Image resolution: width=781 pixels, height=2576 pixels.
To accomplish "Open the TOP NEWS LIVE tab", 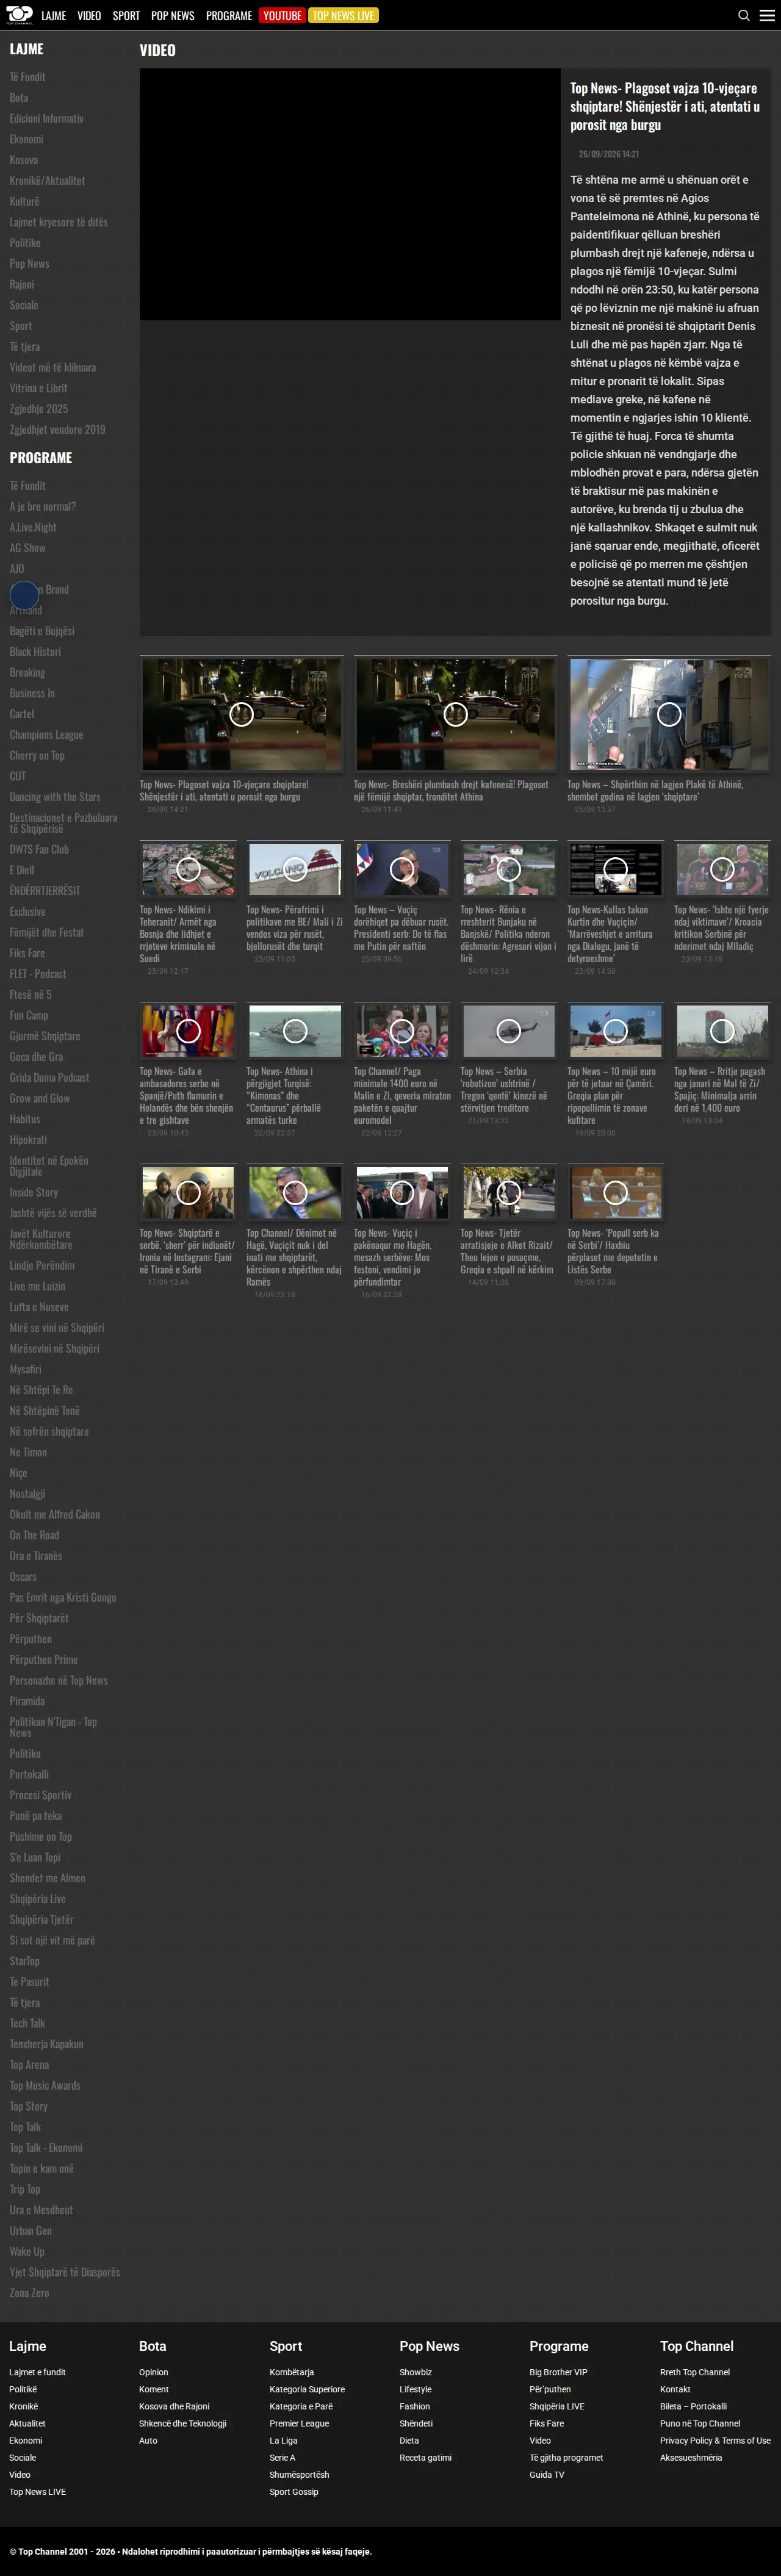I will pyautogui.click(x=343, y=16).
